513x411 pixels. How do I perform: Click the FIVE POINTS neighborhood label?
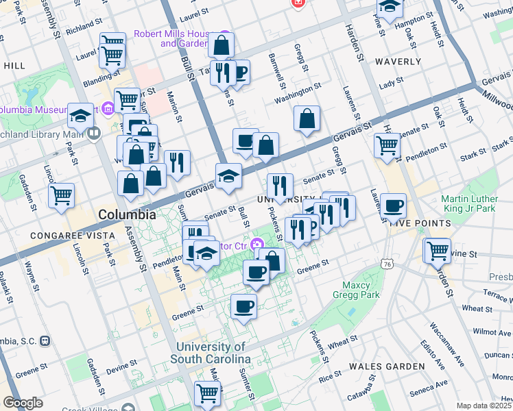420,223
